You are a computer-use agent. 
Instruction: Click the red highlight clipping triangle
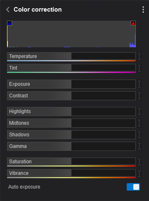133,23
